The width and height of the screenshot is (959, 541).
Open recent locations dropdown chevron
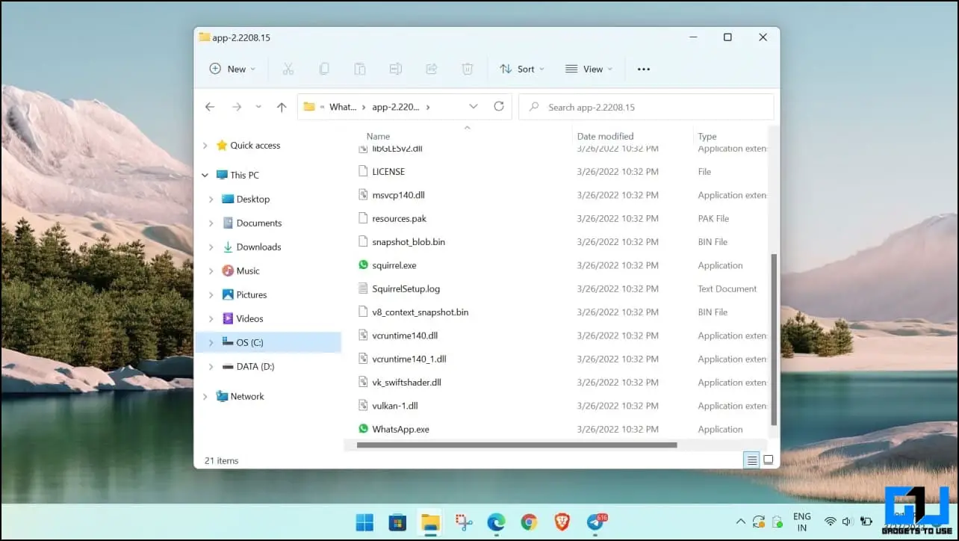(x=258, y=107)
